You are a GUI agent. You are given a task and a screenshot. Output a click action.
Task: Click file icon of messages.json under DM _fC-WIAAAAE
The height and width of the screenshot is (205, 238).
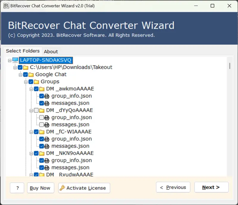point(47,146)
